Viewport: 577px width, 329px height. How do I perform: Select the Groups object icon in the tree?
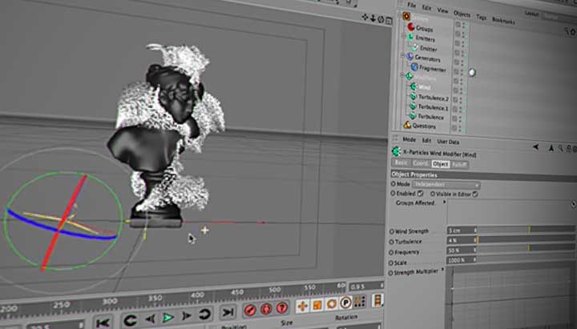coord(411,26)
